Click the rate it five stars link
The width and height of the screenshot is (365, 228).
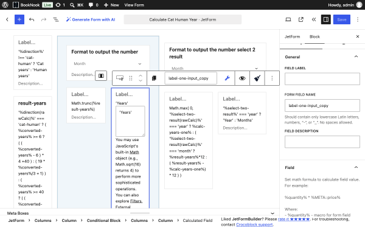tap(294, 219)
